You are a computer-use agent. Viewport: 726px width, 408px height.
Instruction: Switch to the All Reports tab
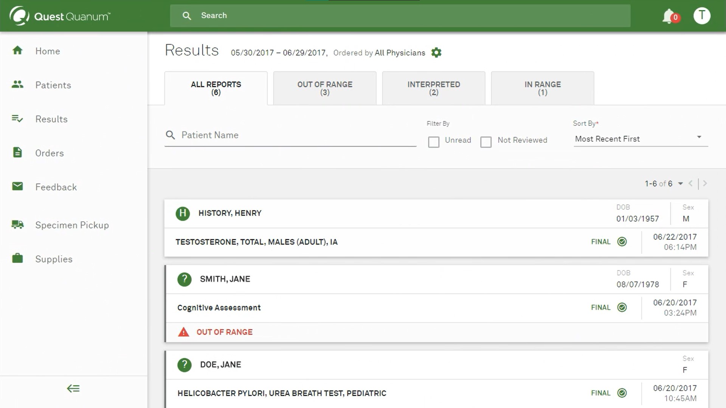pos(216,88)
